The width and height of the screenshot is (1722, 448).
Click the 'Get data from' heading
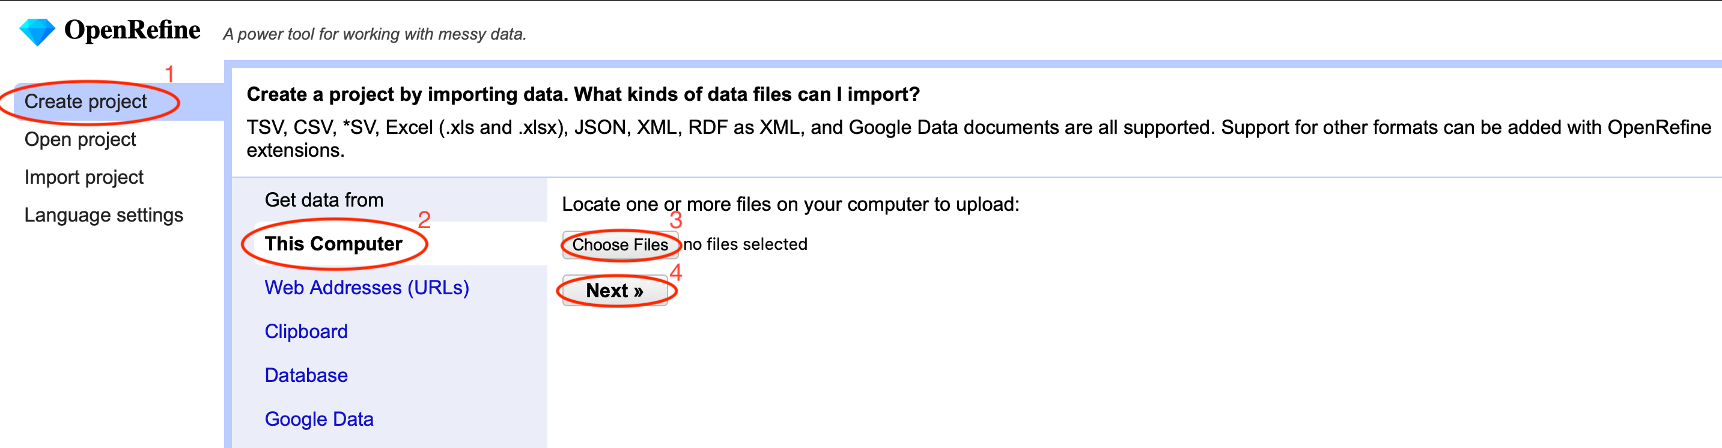[324, 201]
